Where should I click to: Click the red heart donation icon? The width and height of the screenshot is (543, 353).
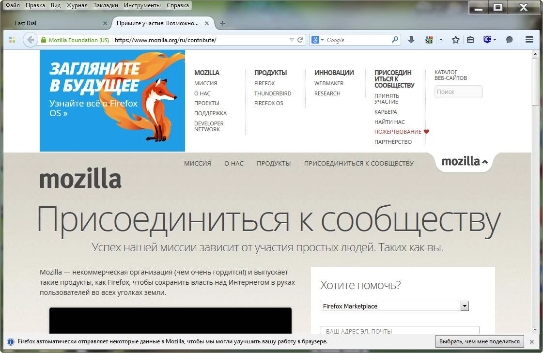click(426, 132)
